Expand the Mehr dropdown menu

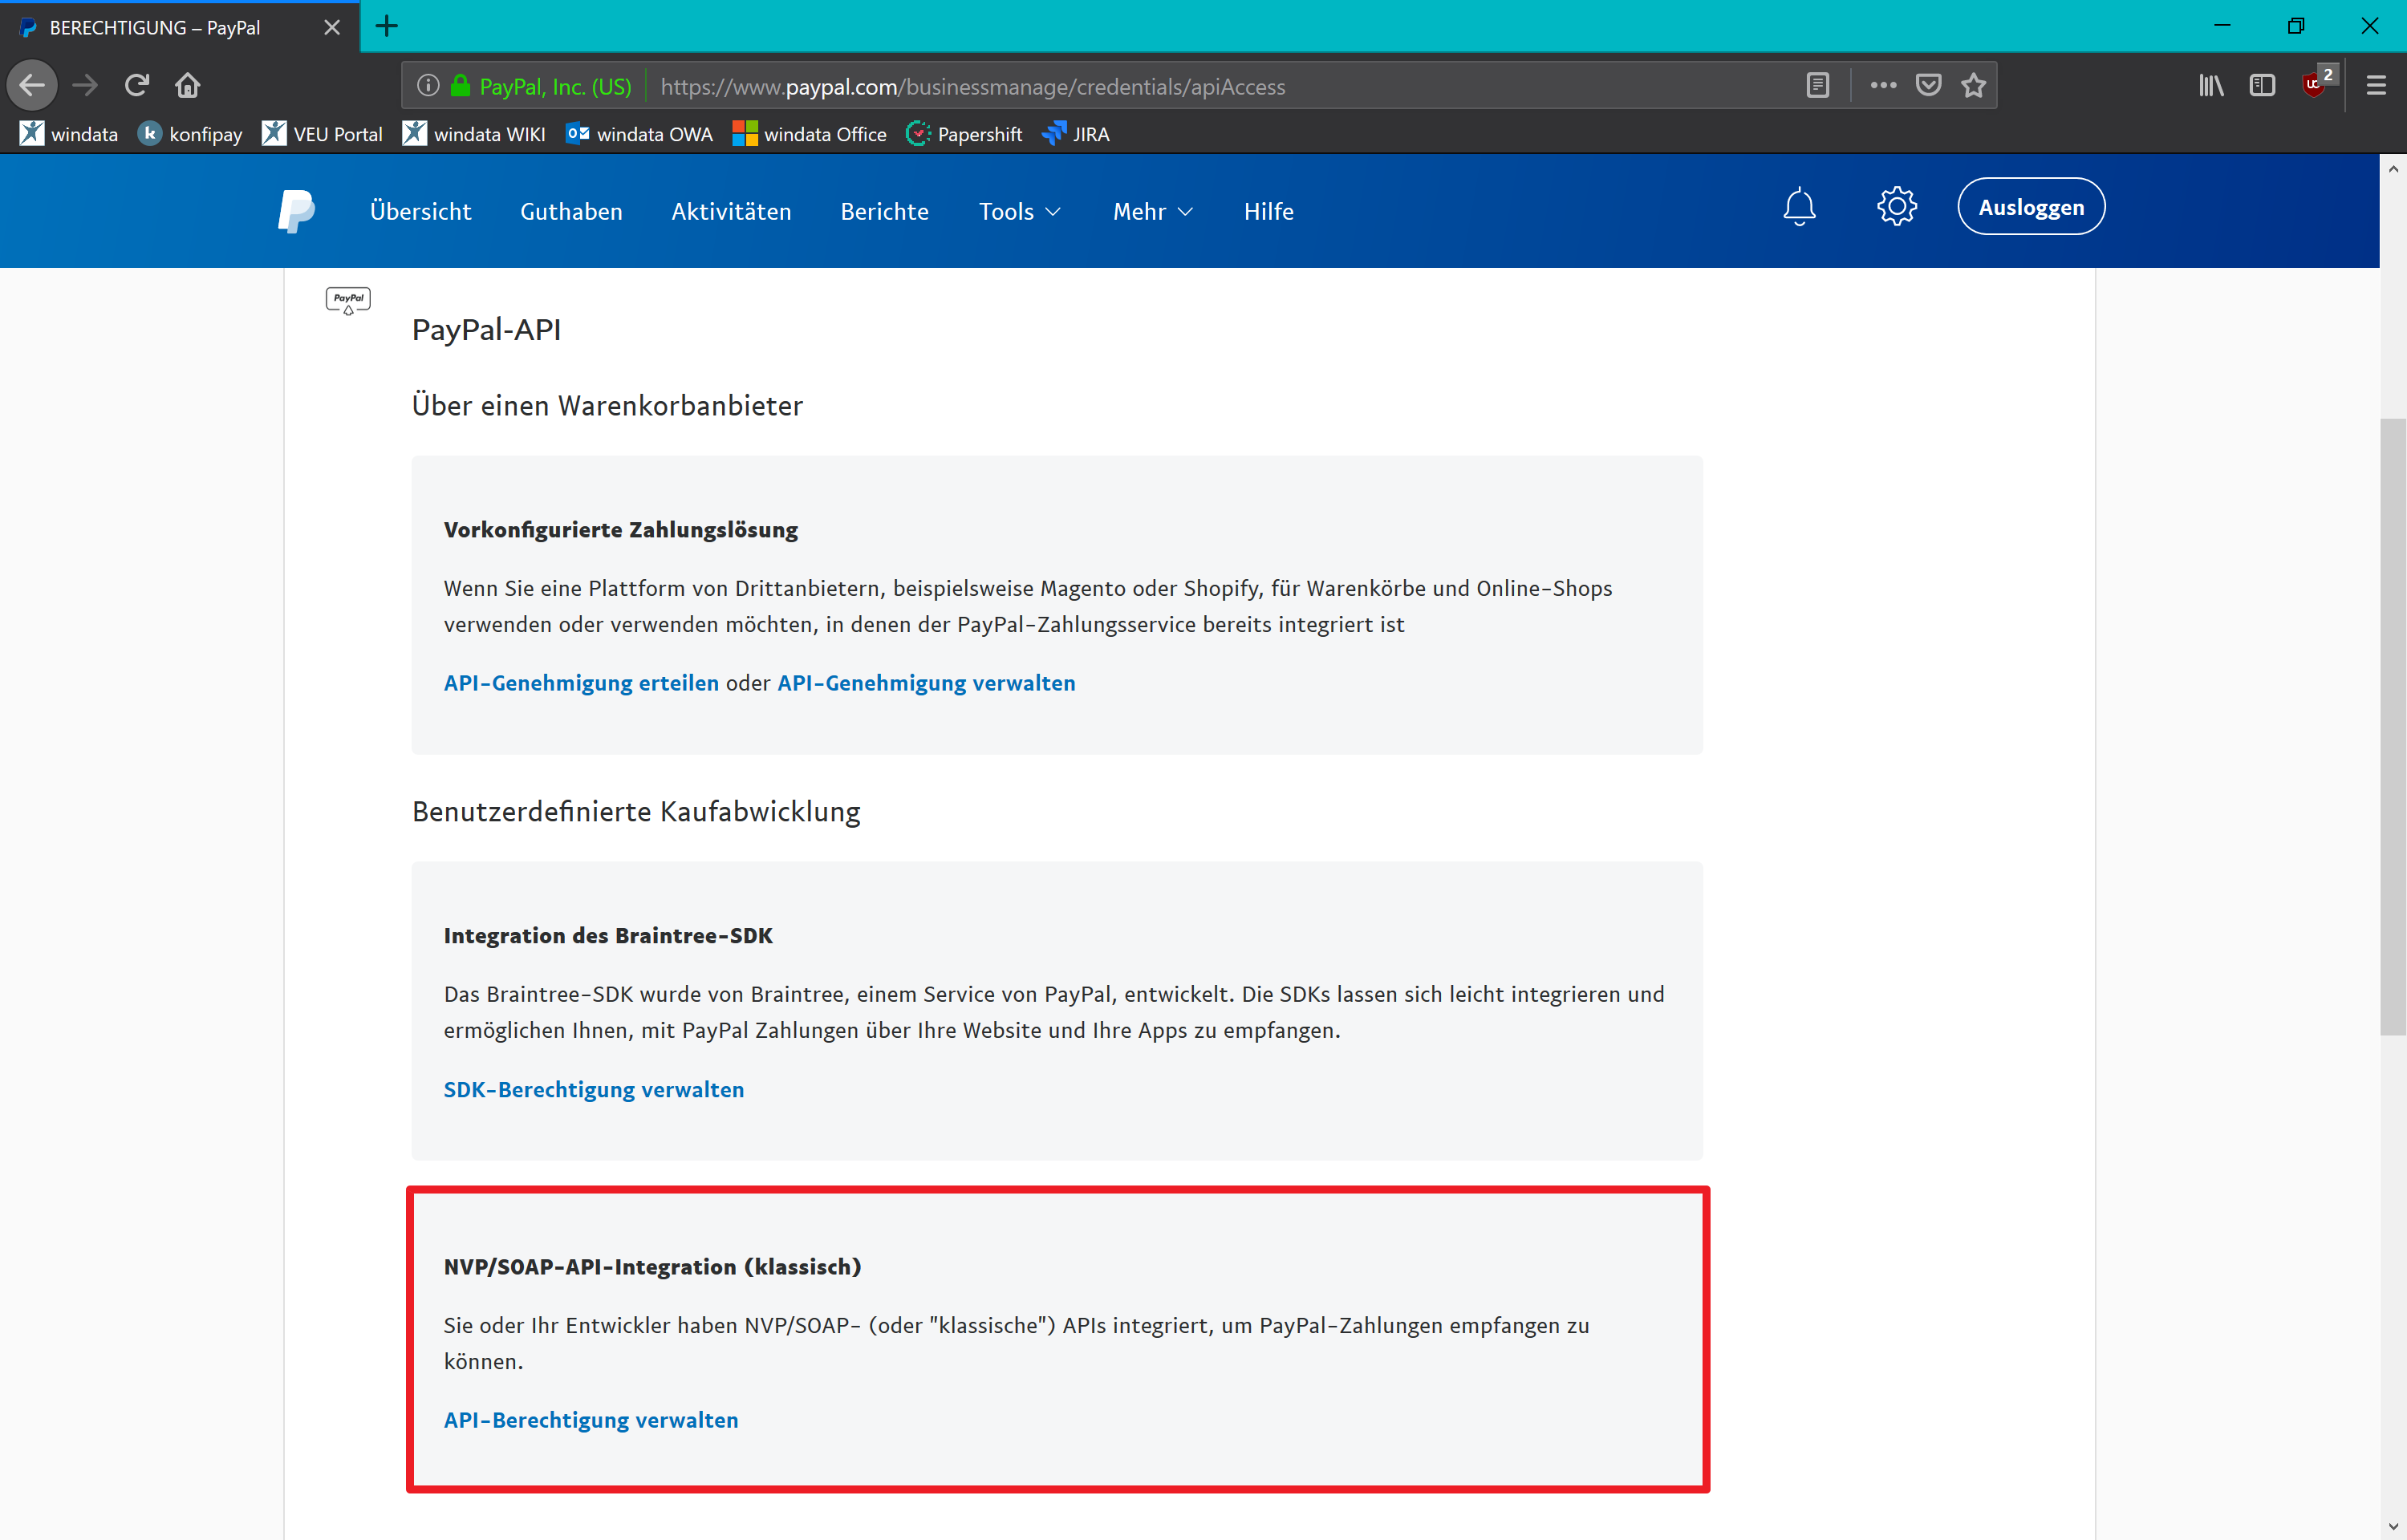click(1153, 211)
